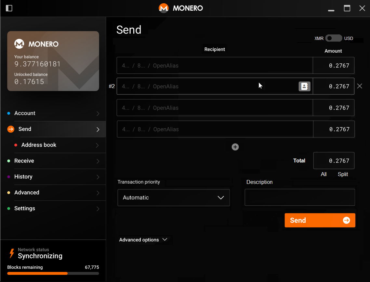Expand Advanced options
Image resolution: width=370 pixels, height=282 pixels.
(143, 240)
